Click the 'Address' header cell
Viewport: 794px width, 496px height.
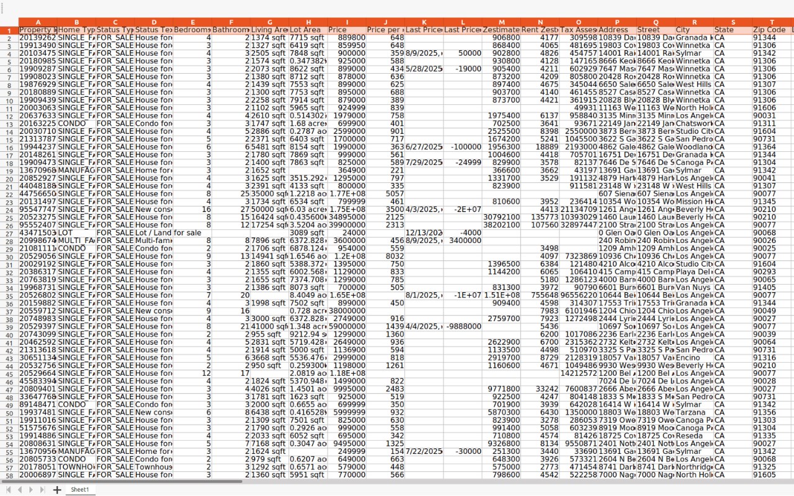tap(617, 30)
